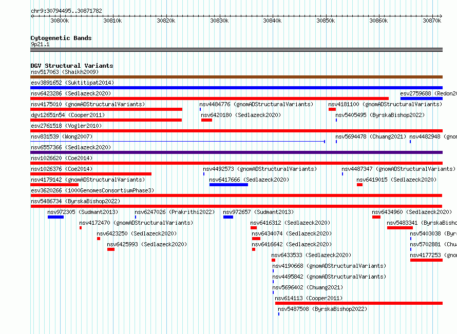Open nsv1026620 (Coe2014) label
457x334 pixels.
point(62,158)
